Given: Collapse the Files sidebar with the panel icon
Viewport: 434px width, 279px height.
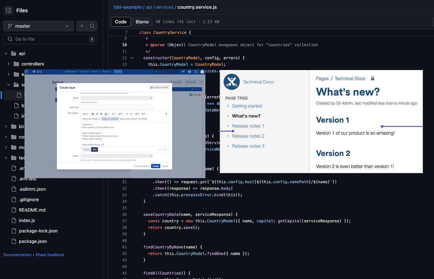Looking at the screenshot, I should pos(8,10).
